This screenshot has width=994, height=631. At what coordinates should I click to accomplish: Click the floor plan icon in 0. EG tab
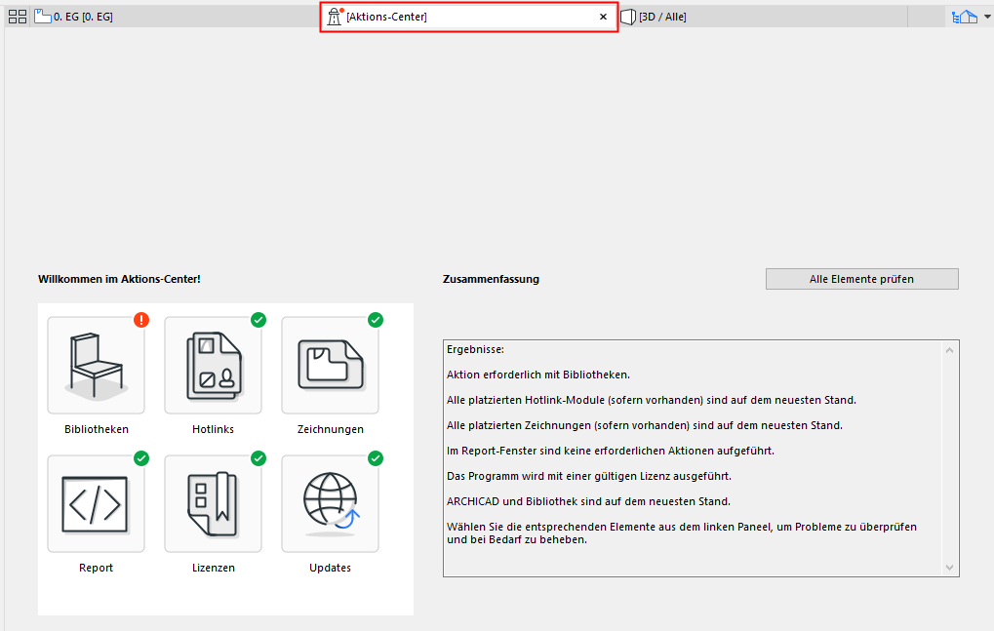coord(43,17)
